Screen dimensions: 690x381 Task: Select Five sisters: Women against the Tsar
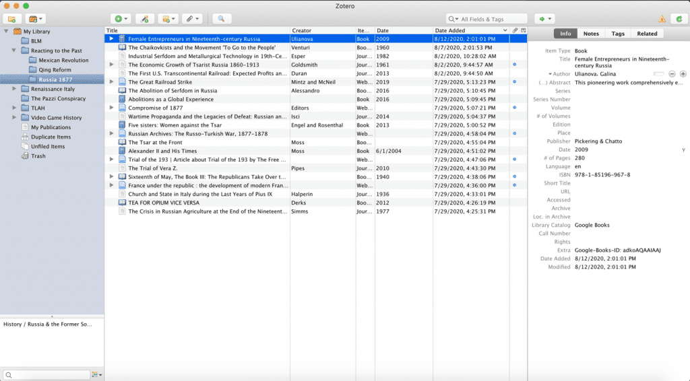(315, 125)
